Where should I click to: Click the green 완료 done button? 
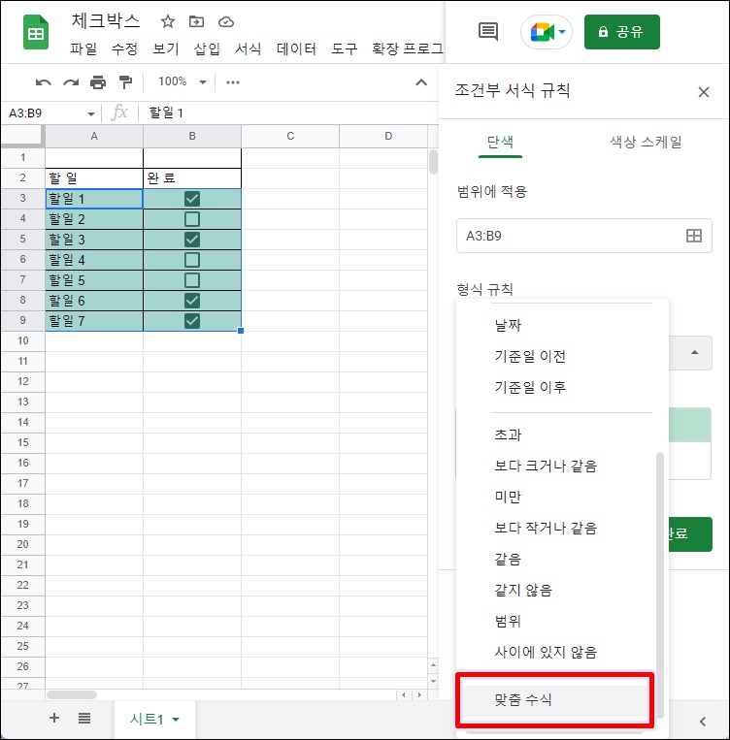coord(690,534)
